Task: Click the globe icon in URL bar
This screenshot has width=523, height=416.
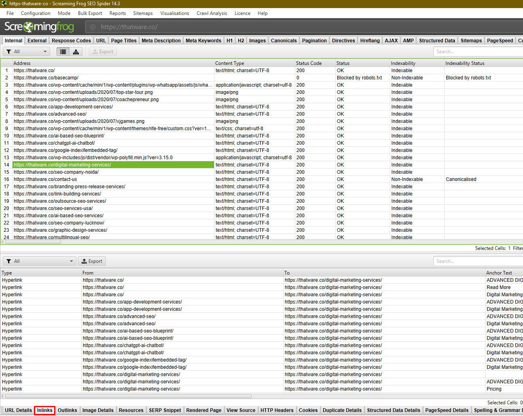Action: click(x=93, y=27)
